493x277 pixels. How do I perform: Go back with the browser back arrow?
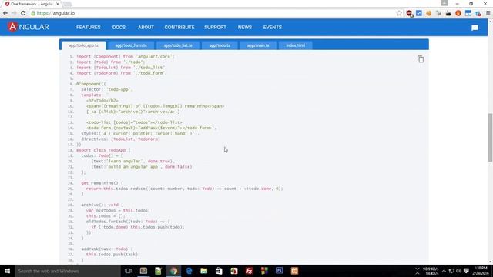pyautogui.click(x=5, y=13)
